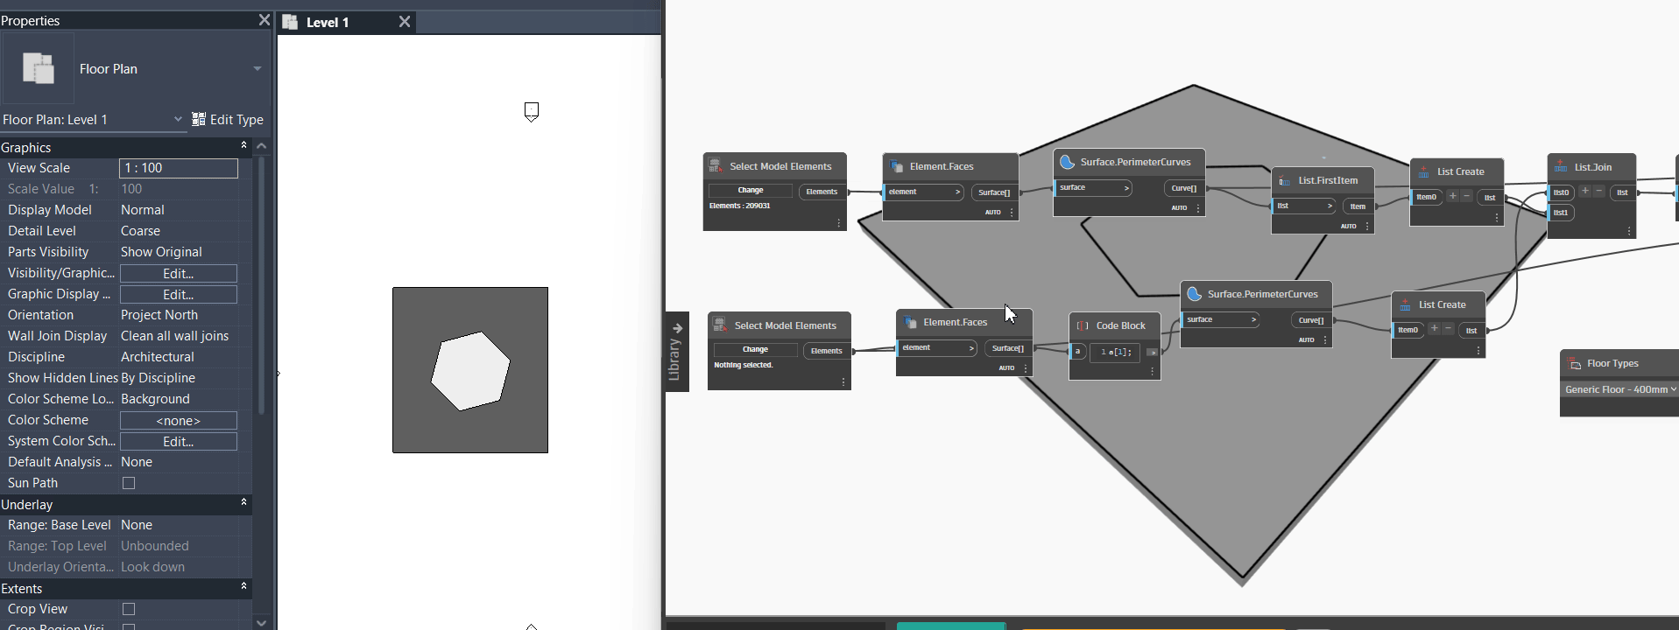Image resolution: width=1679 pixels, height=630 pixels.
Task: Click the Code Block node icon
Action: 1083,325
